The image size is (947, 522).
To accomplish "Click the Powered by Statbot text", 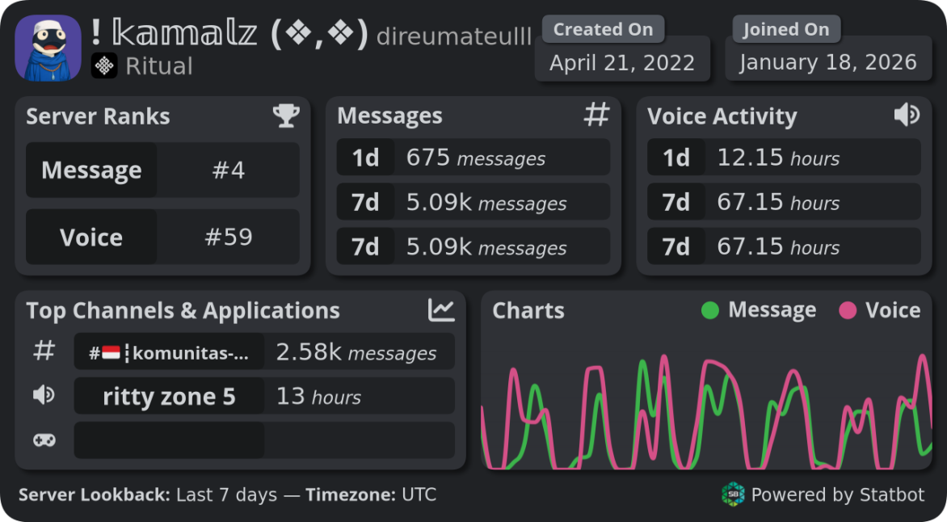I will [837, 495].
